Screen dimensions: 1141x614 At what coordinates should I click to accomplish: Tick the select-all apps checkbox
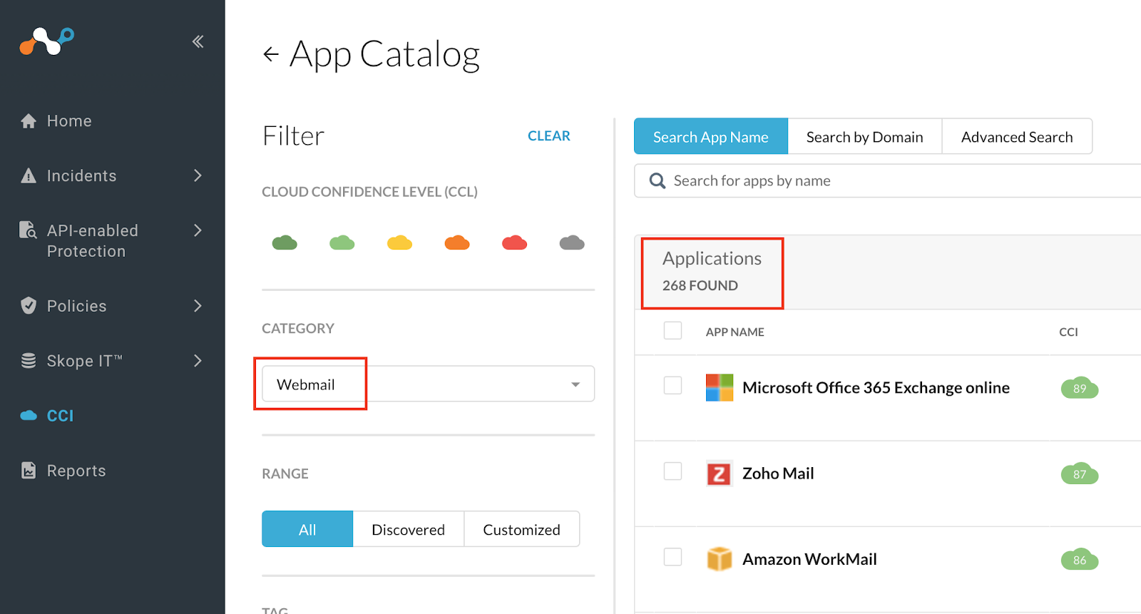pyautogui.click(x=672, y=331)
